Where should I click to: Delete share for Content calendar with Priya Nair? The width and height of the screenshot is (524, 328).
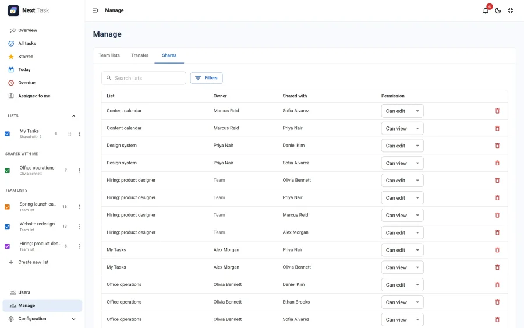coord(497,128)
